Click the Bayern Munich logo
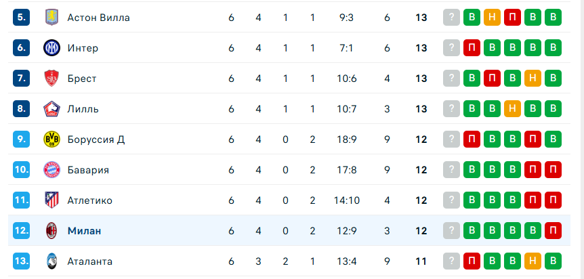 (x=51, y=170)
